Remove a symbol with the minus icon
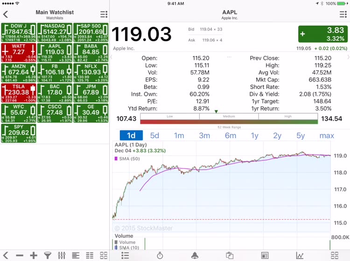This screenshot has height=261, width=350. coord(20,255)
